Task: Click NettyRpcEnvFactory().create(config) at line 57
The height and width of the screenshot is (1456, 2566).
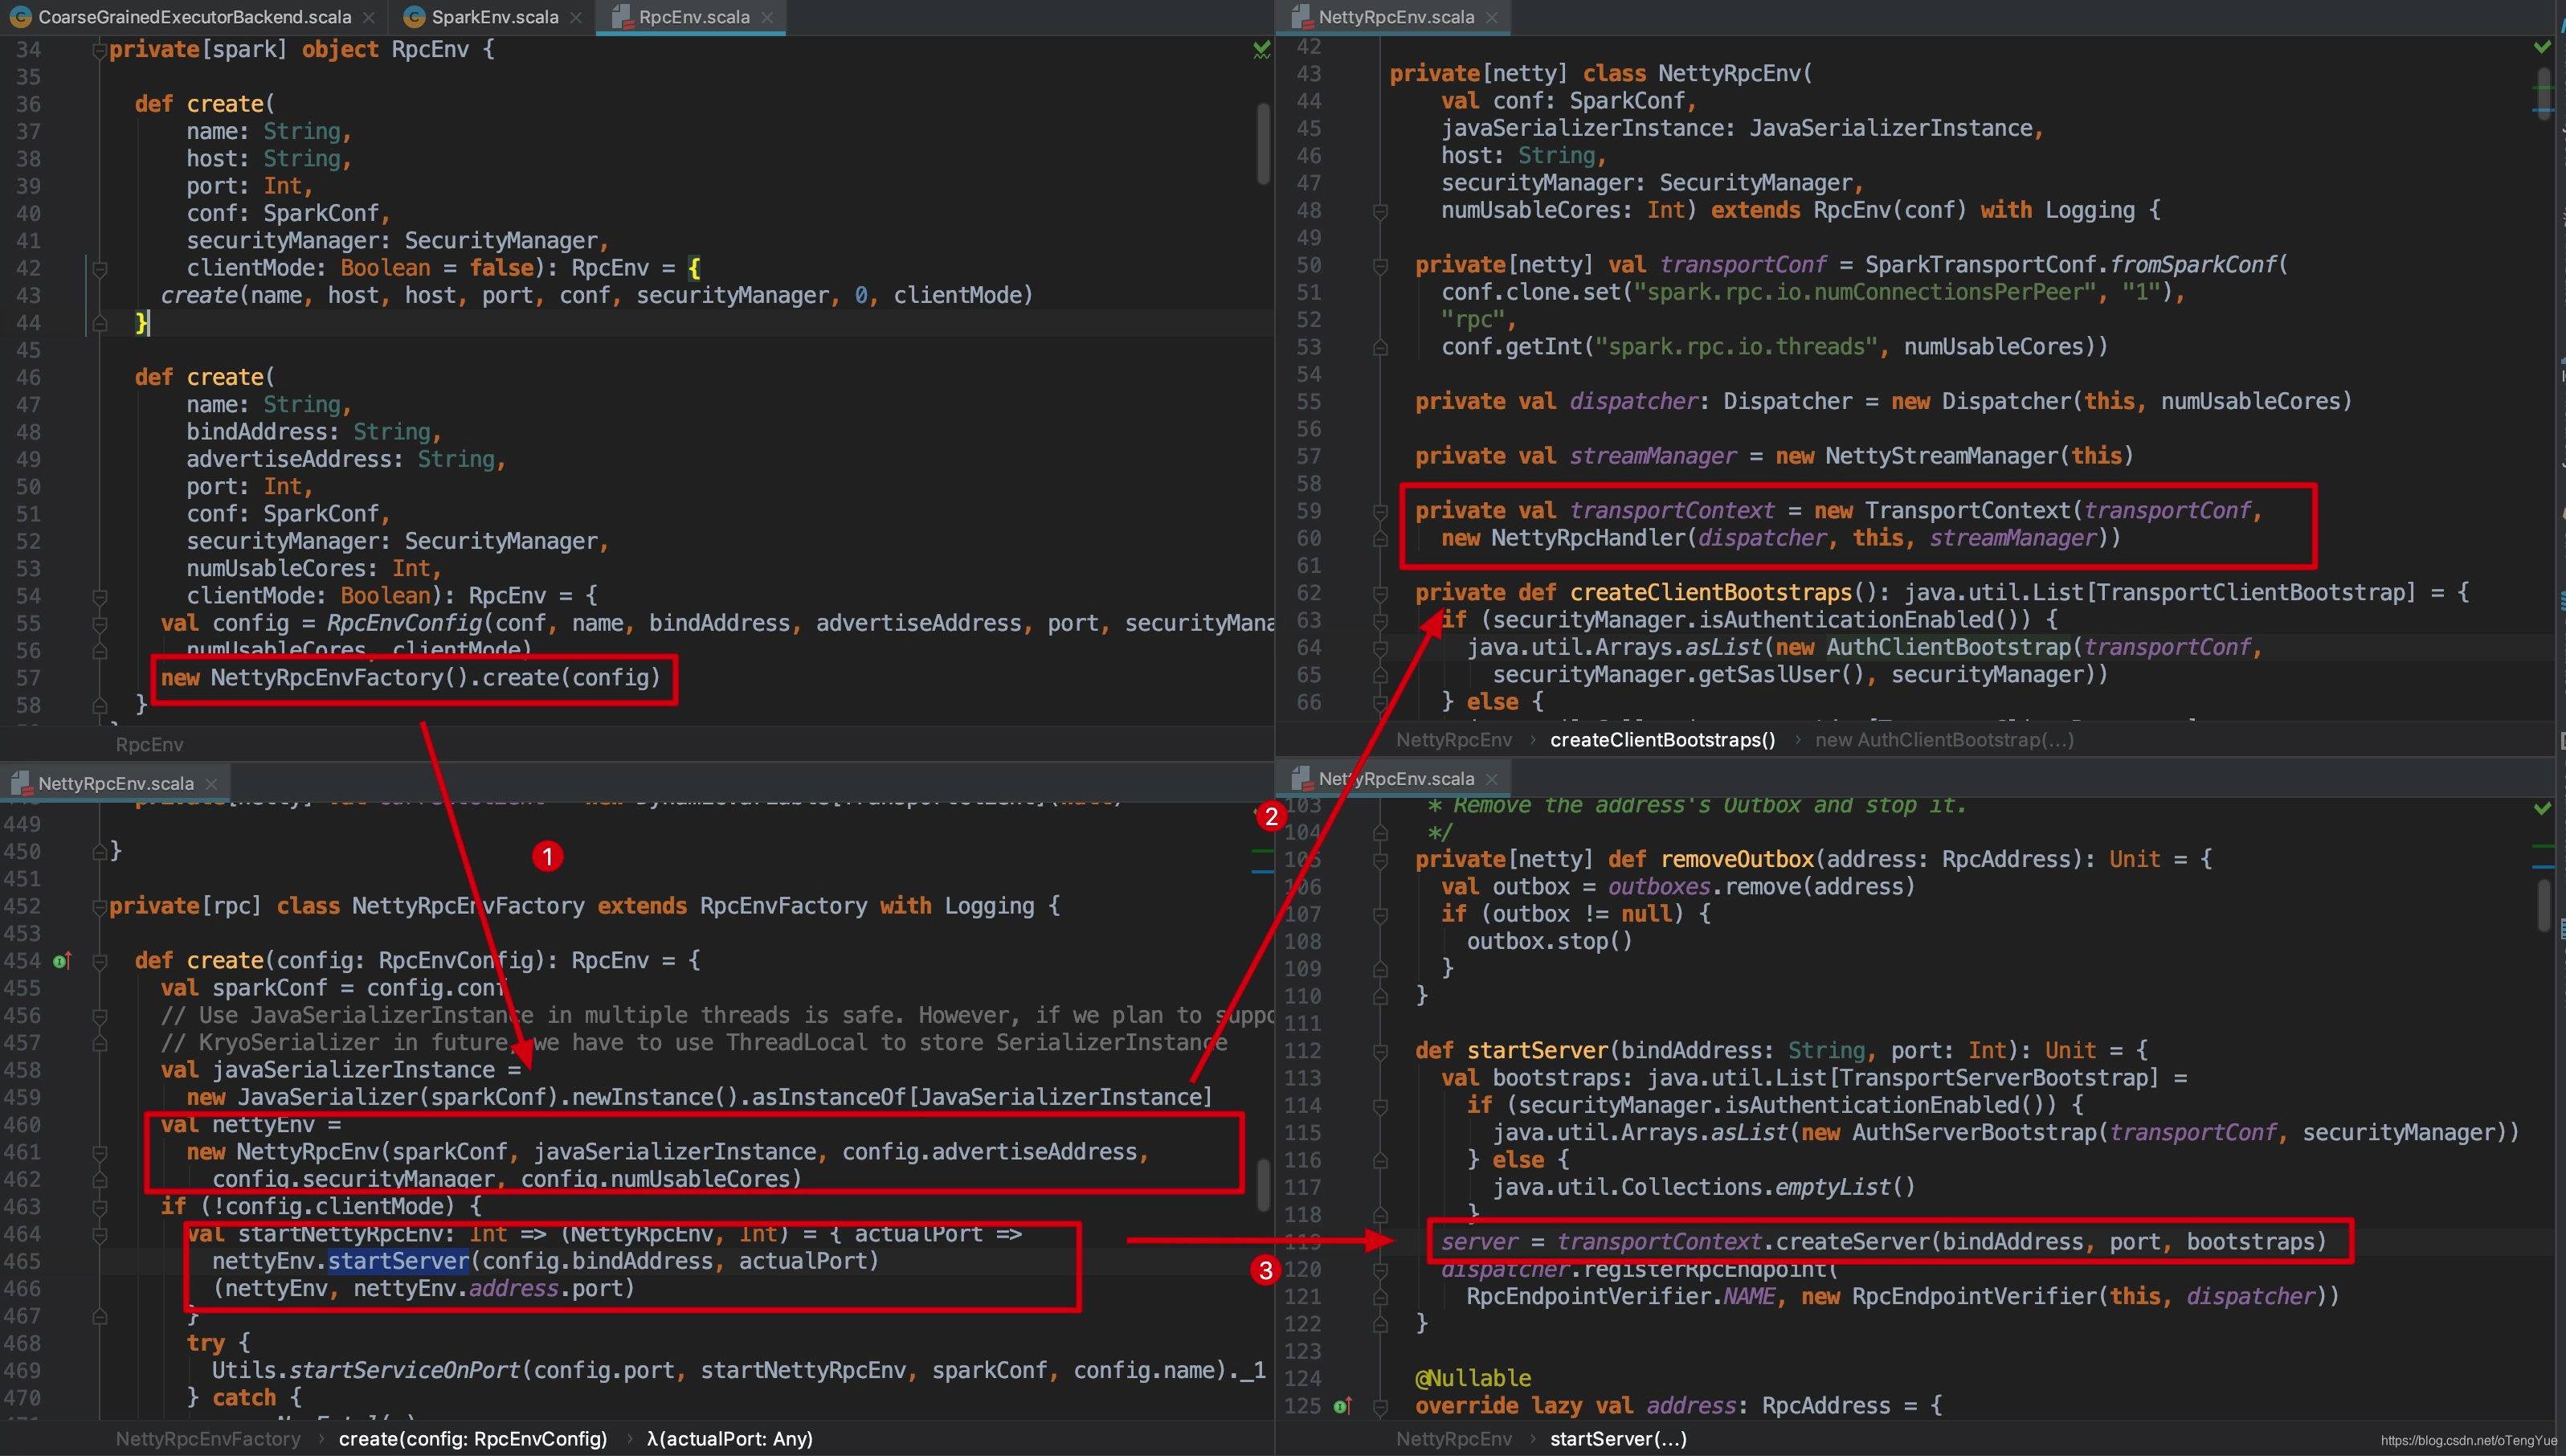Action: (435, 678)
